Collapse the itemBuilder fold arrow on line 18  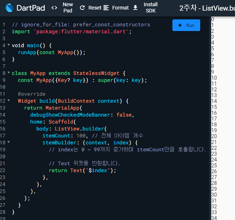[x=9, y=142]
